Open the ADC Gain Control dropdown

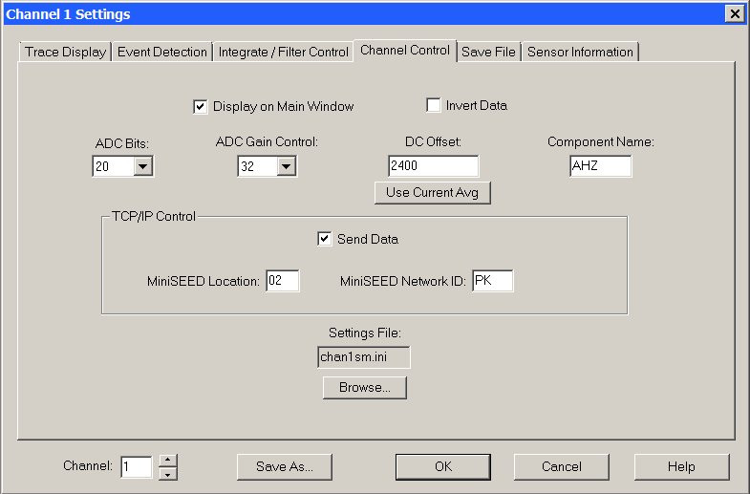click(x=286, y=167)
